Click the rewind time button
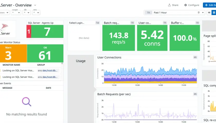216x123 pixels. (x=209, y=13)
